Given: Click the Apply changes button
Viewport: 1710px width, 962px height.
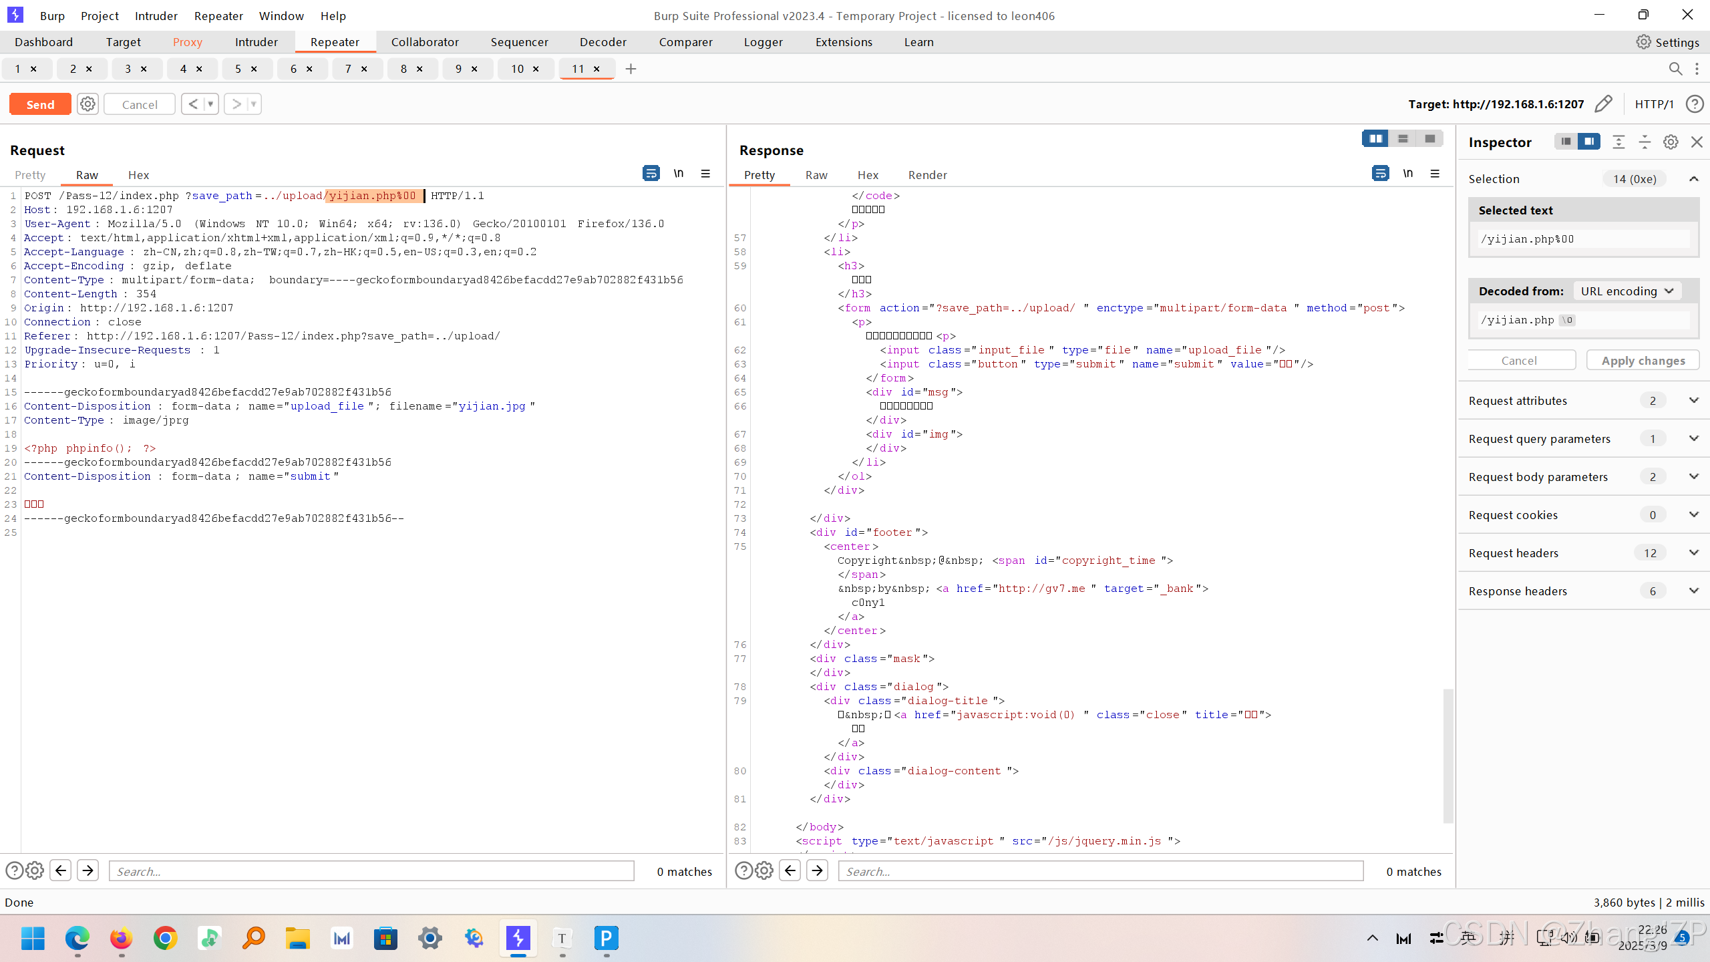Looking at the screenshot, I should point(1643,361).
